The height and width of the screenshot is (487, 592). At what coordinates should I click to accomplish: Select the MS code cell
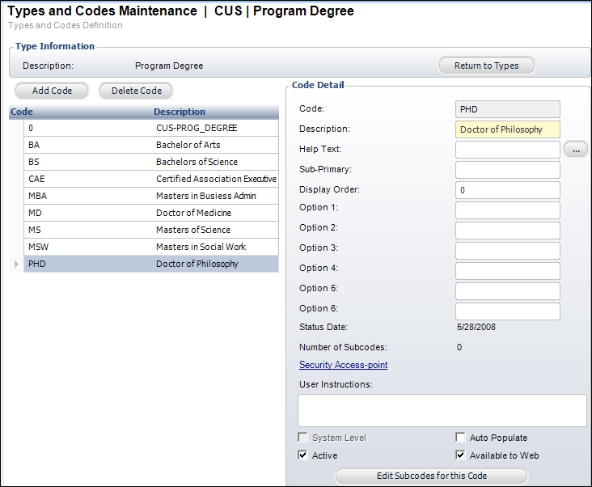coord(88,230)
